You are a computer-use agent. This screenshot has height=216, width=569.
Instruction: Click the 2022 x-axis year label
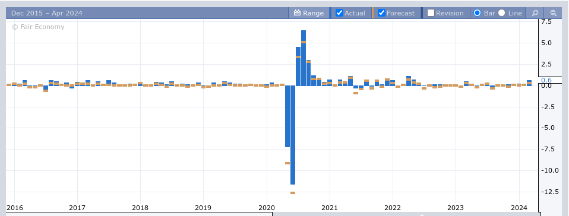pos(393,208)
